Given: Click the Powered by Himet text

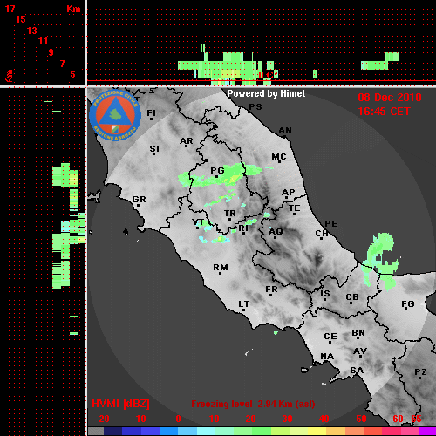Looking at the screenshot, I should (x=266, y=93).
